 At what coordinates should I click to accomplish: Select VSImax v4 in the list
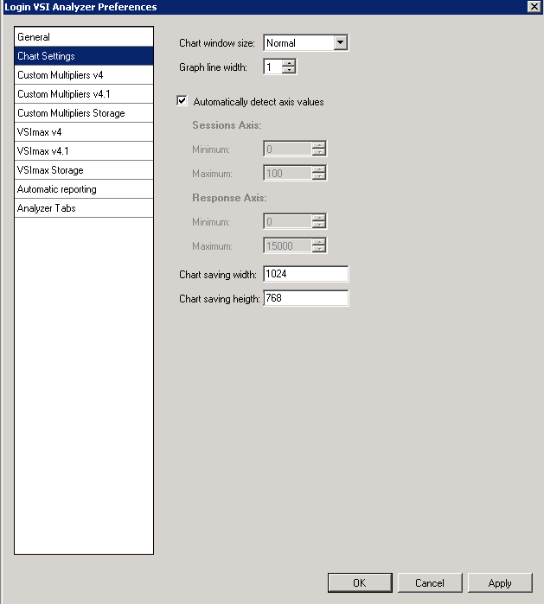pyautogui.click(x=84, y=132)
